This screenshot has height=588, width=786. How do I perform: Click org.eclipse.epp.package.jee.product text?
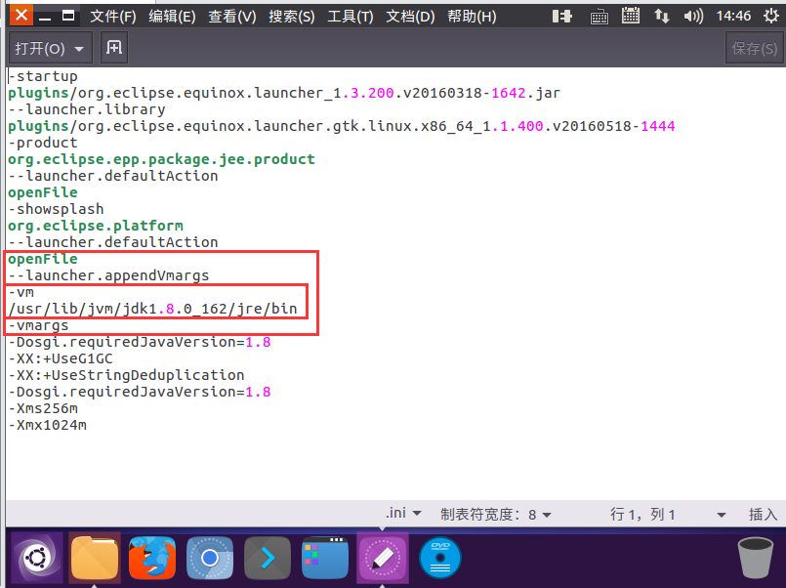tap(161, 159)
